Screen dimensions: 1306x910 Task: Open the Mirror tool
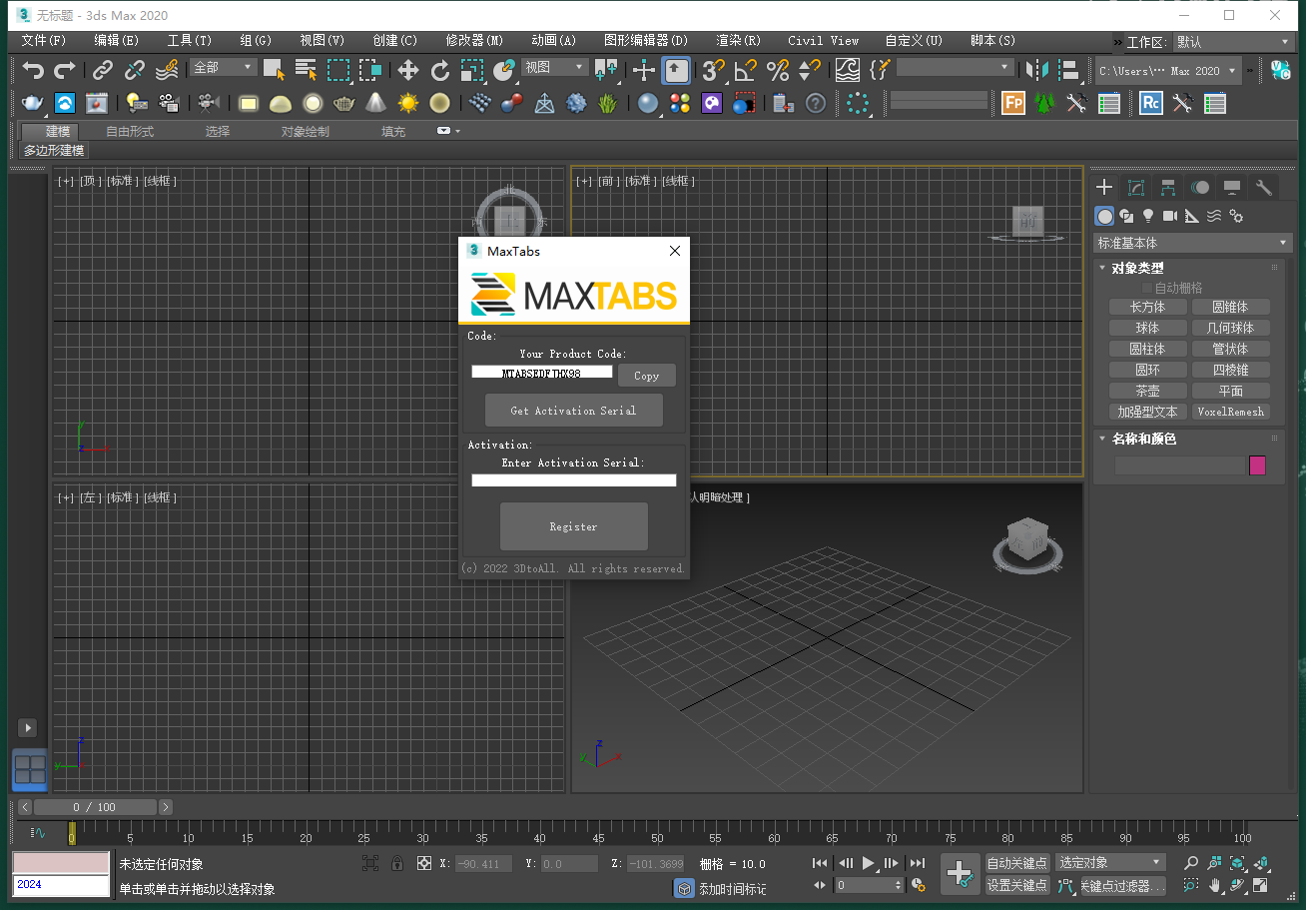[x=1038, y=70]
